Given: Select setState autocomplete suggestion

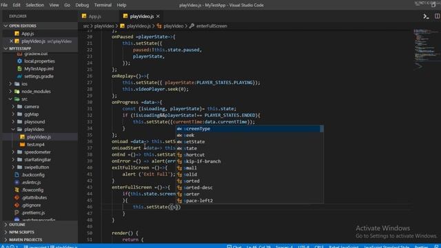Looking at the screenshot, I should click(249, 142).
